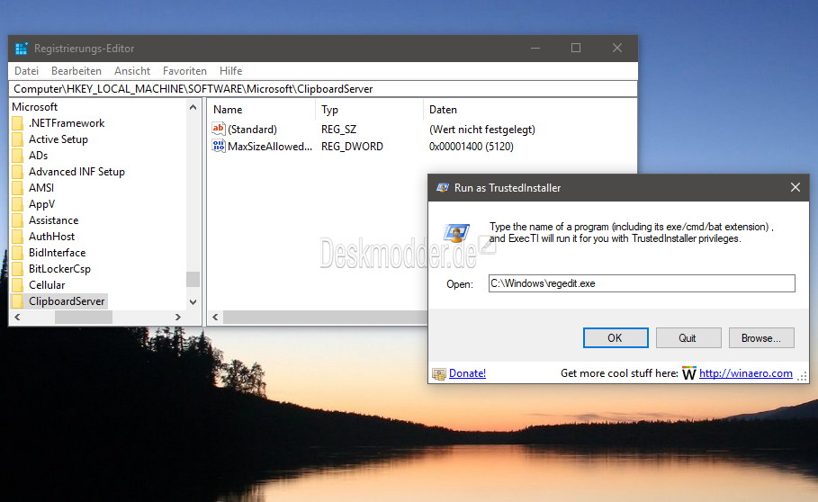Select the Advanced INF Setup key label
Image resolution: width=818 pixels, height=502 pixels.
(76, 172)
